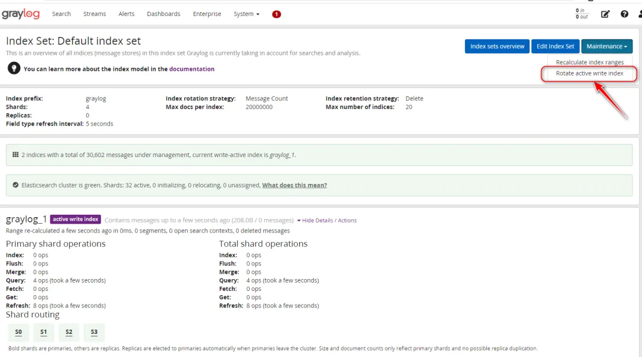This screenshot has height=357, width=642.
Task: Select the S0 shard box
Action: 18,332
